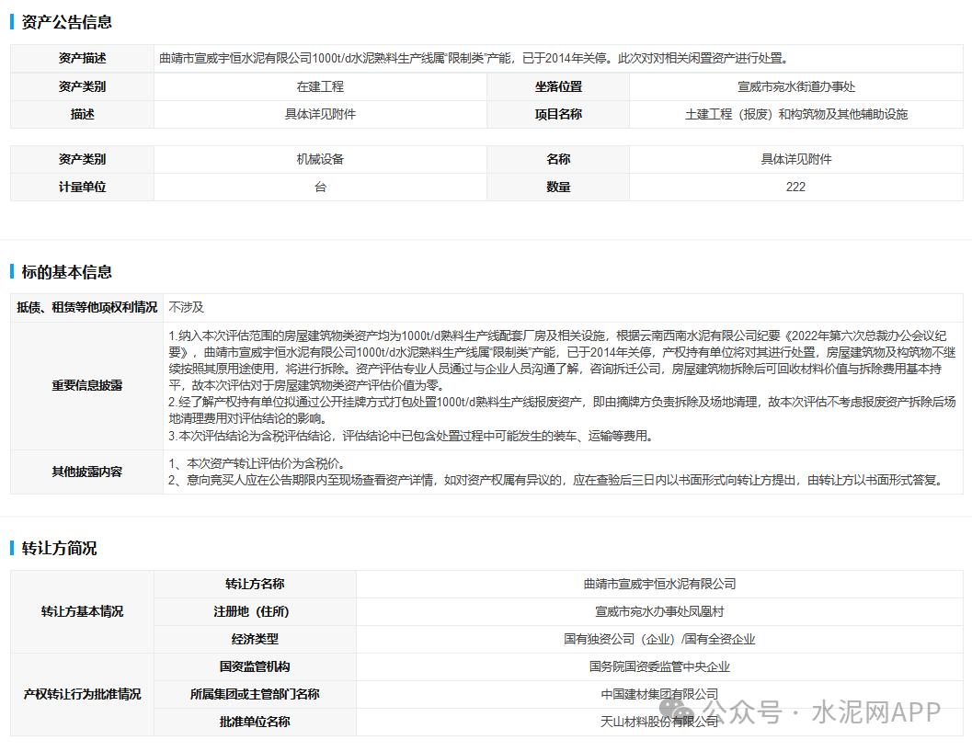The height and width of the screenshot is (751, 972).
Task: Click the 国有独资公司 economic type value
Action: (x=659, y=639)
